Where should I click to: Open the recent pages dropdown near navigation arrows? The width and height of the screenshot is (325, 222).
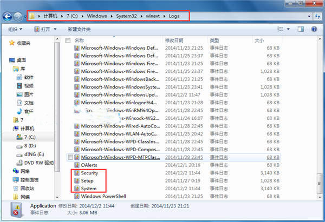[25, 17]
